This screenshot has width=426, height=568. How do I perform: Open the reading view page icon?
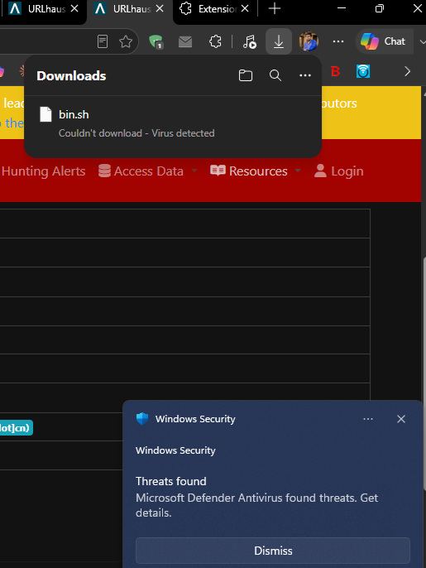click(x=103, y=41)
